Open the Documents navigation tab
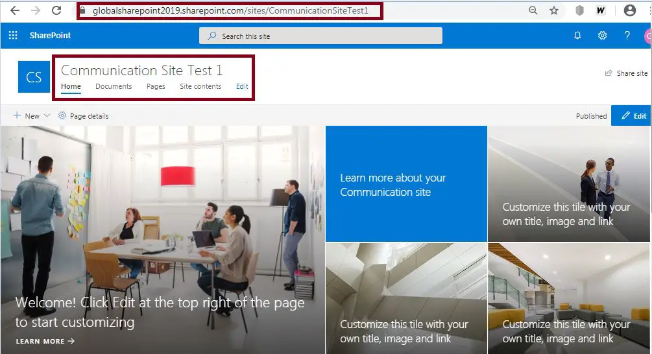 [x=114, y=86]
